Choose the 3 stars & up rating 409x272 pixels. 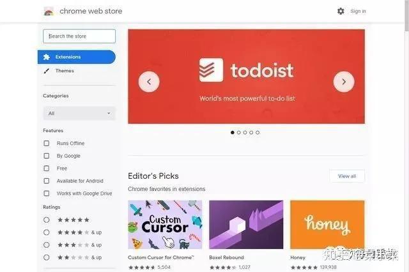click(x=47, y=245)
